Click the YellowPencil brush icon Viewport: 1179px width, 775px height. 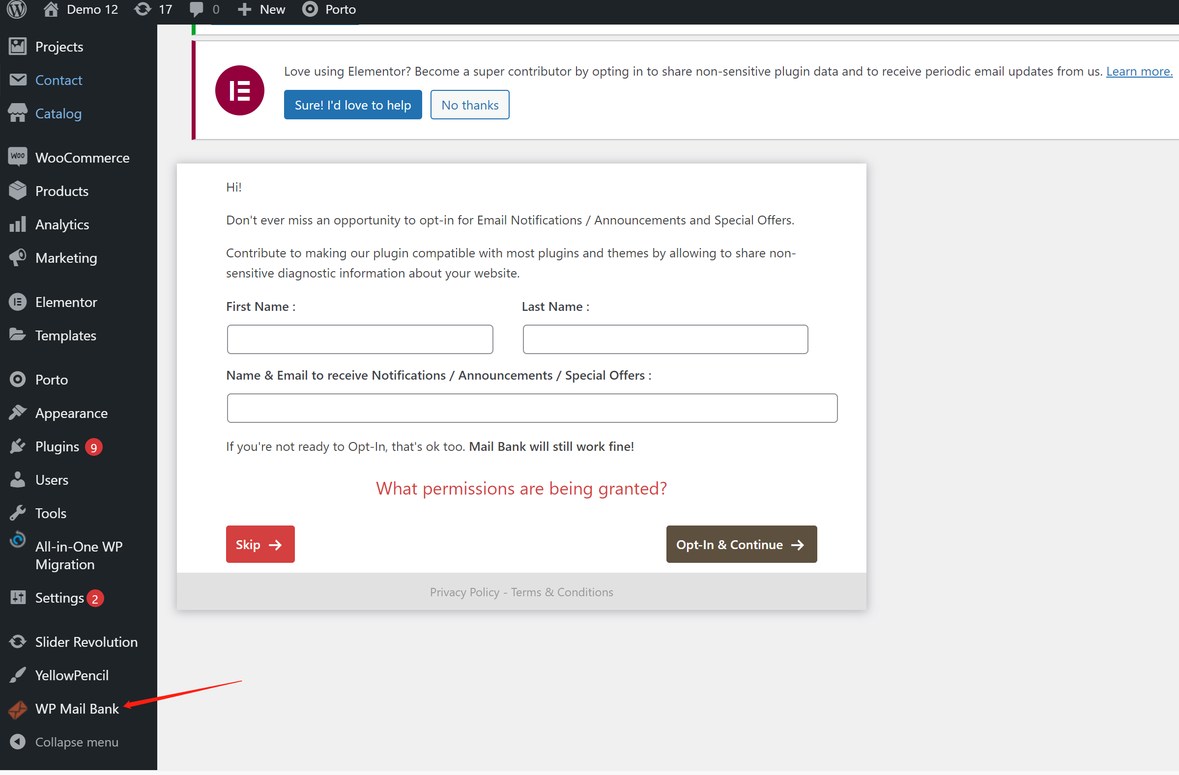point(18,675)
